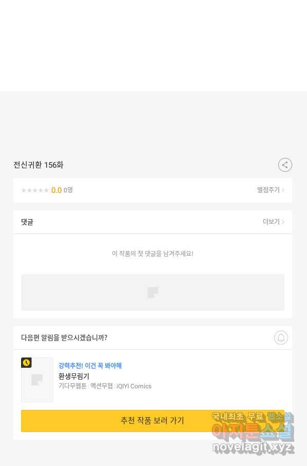Image resolution: width=307 pixels, height=466 pixels.
Task: Select the 환생무림기 title text
Action: tap(73, 377)
